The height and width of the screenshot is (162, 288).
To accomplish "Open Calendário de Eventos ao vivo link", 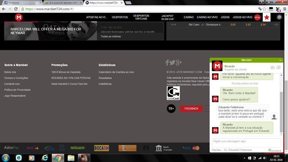I will click(116, 72).
